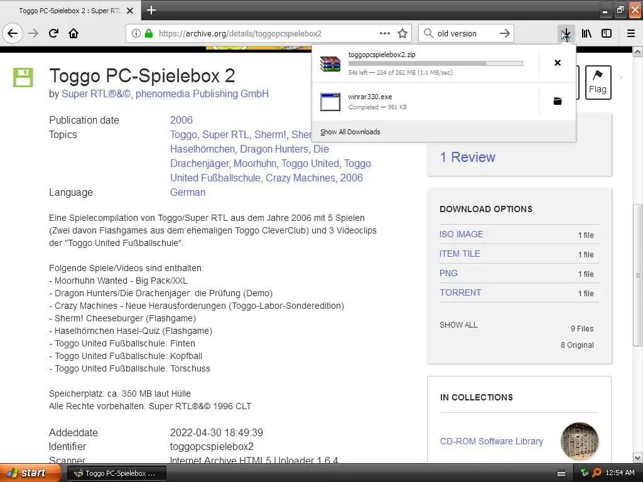Image resolution: width=643 pixels, height=482 pixels.
Task: Click the page scrollbar up arrow
Action: [x=638, y=51]
